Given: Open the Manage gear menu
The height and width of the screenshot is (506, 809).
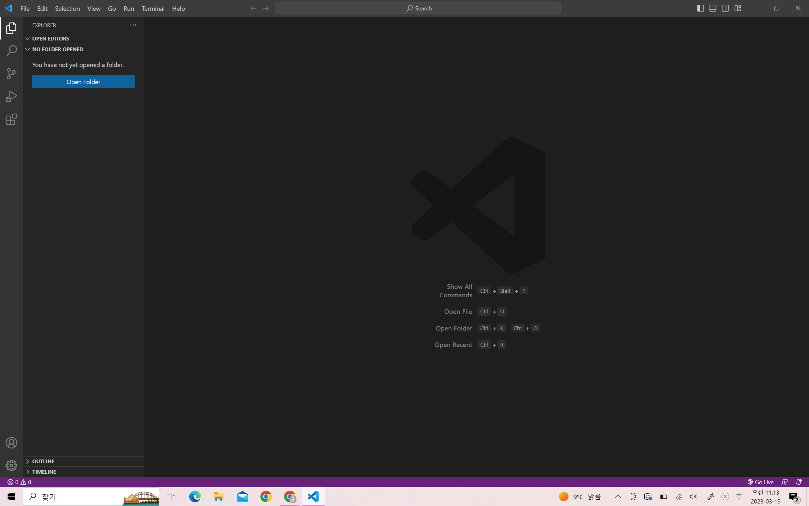Looking at the screenshot, I should coord(11,466).
